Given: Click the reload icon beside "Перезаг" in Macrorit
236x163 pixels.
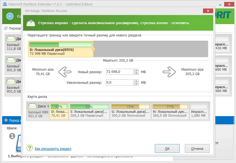Looking at the screenshot, I should (x=6, y=28).
